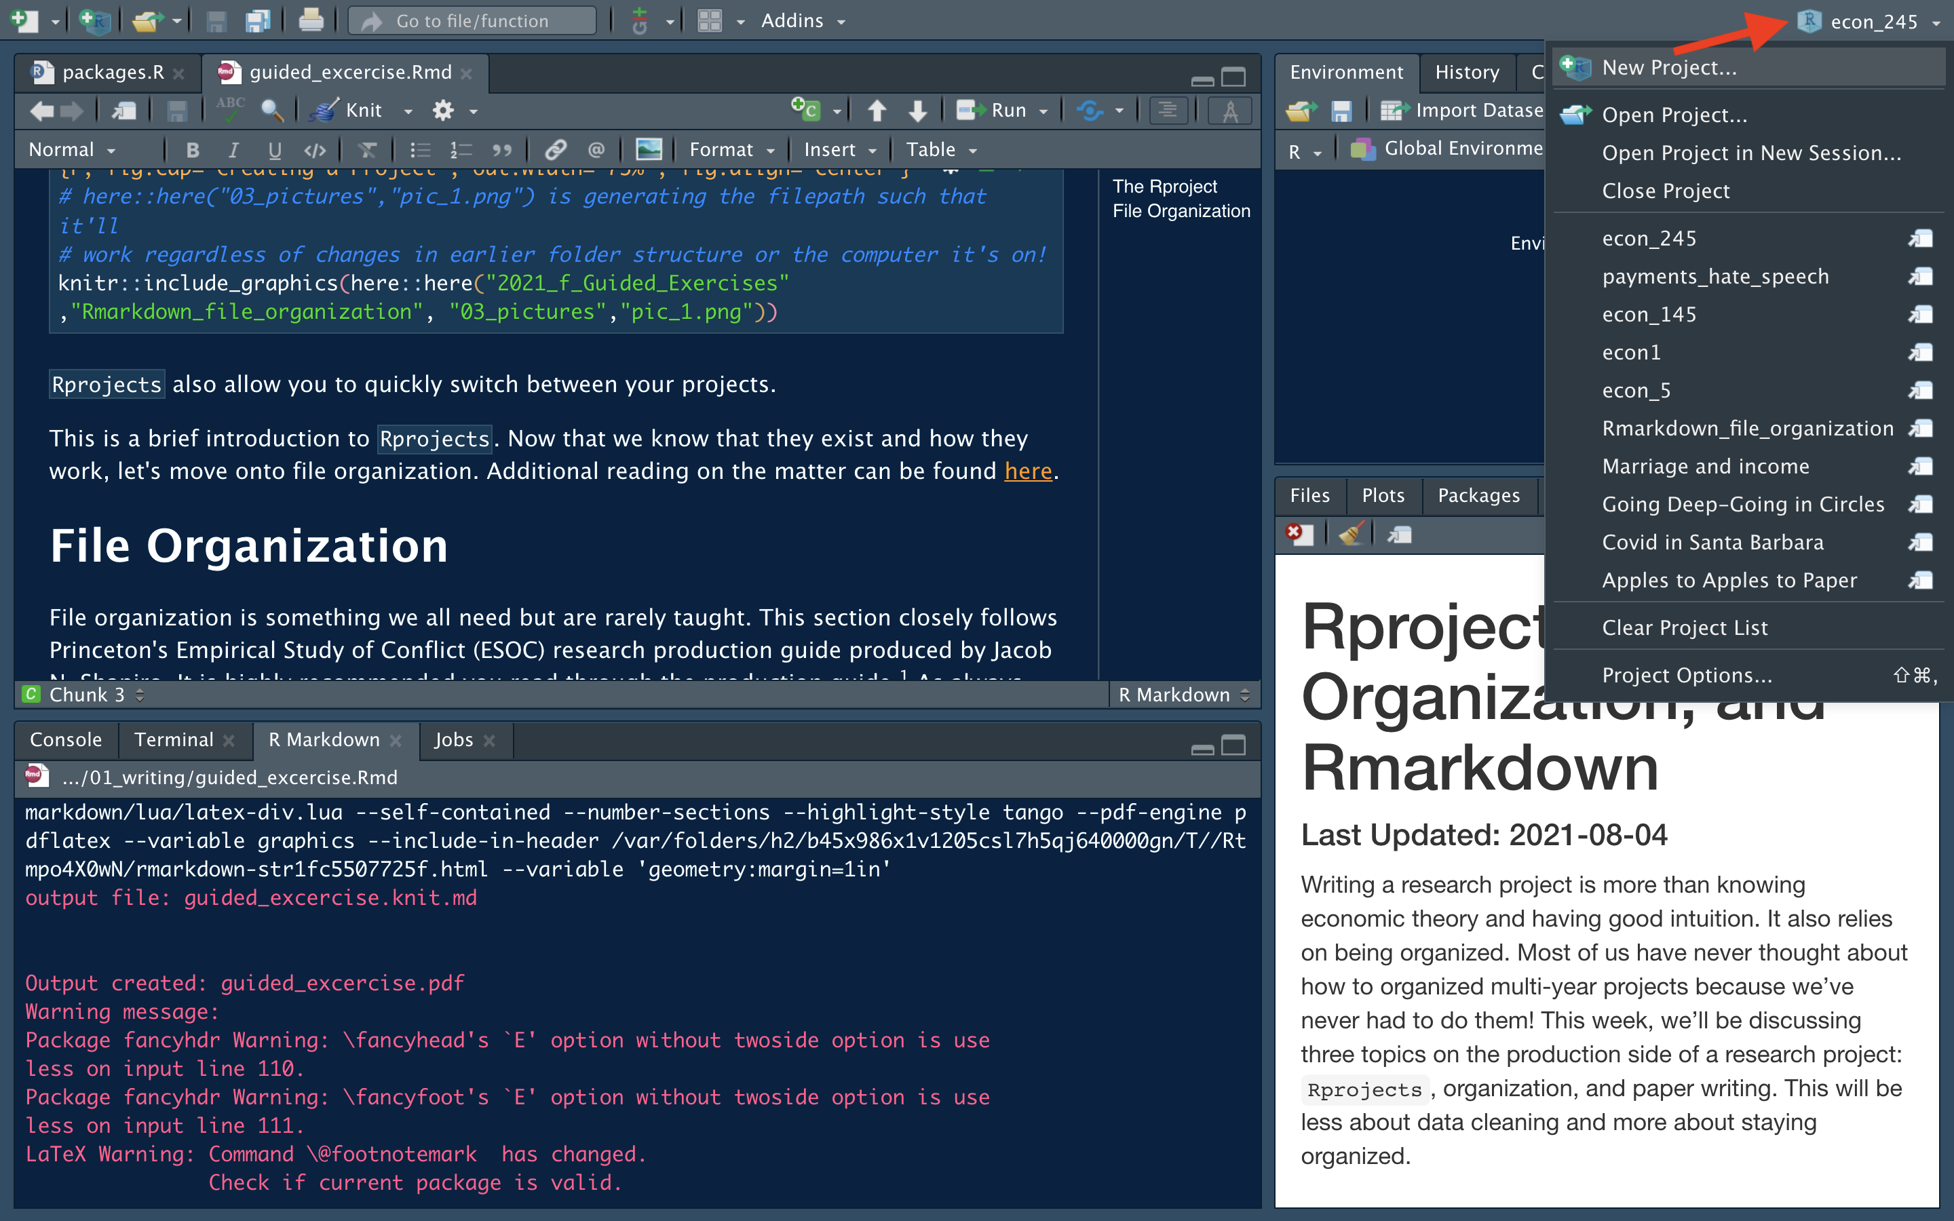This screenshot has height=1221, width=1954.
Task: Click File Organization in document outline
Action: pyautogui.click(x=1181, y=212)
